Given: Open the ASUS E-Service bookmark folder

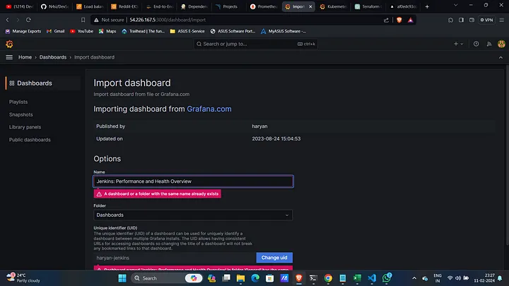Looking at the screenshot, I should (x=187, y=31).
